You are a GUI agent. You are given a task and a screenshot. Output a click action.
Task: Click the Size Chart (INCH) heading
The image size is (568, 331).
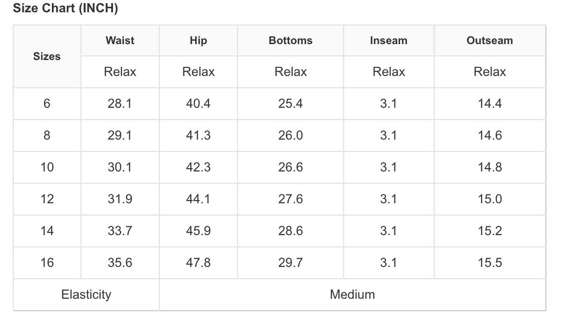point(66,8)
